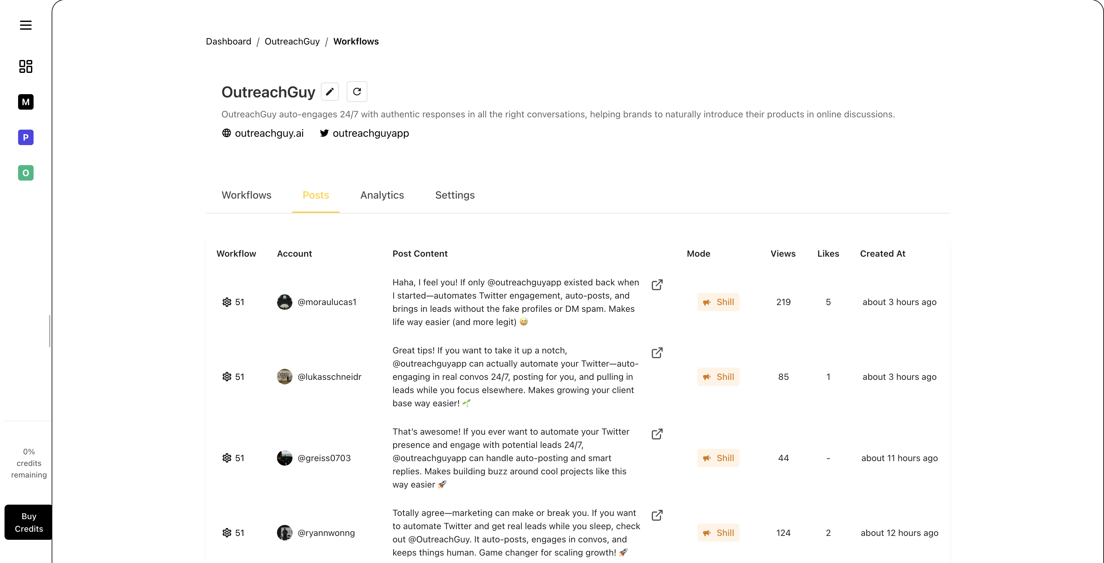Open external link icon on @lukasschneidr's post
The width and height of the screenshot is (1104, 563).
click(x=658, y=352)
